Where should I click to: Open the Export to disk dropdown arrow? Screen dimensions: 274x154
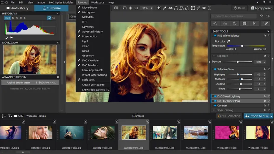272,116
